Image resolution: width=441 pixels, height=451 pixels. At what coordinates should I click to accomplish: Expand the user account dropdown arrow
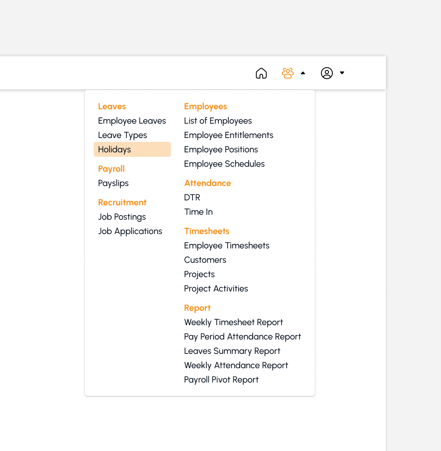[x=342, y=73]
